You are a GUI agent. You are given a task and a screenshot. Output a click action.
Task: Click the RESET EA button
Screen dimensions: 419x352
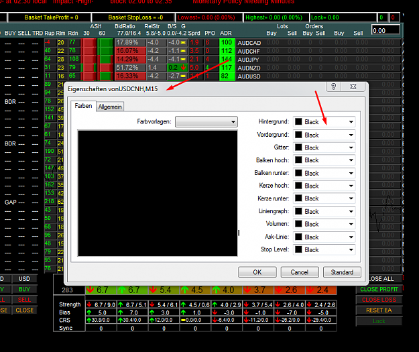tap(379, 310)
